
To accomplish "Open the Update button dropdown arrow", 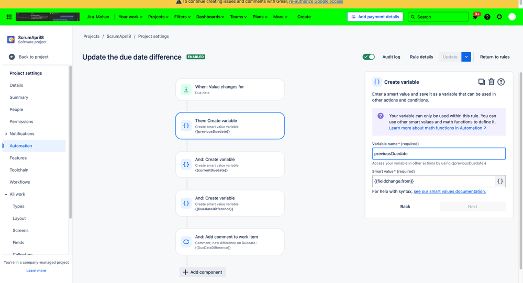I will point(466,56).
